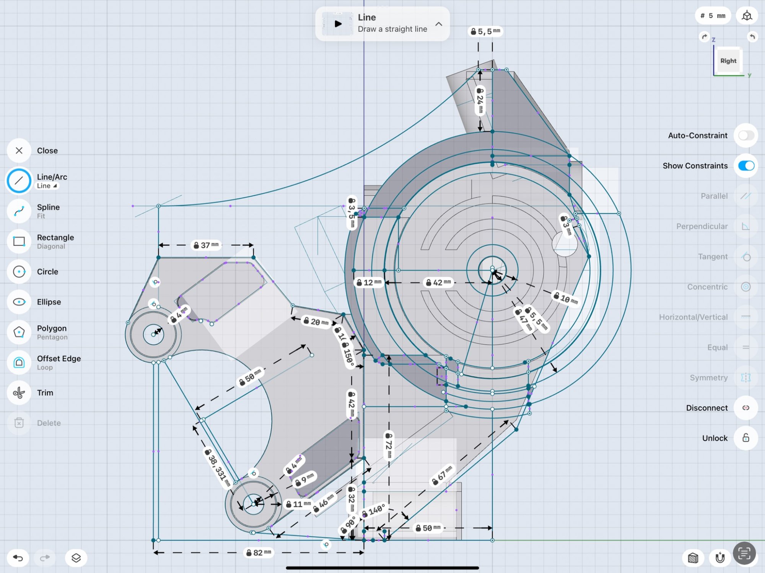Choose the Circle sketch tool
The width and height of the screenshot is (765, 573).
click(x=19, y=271)
